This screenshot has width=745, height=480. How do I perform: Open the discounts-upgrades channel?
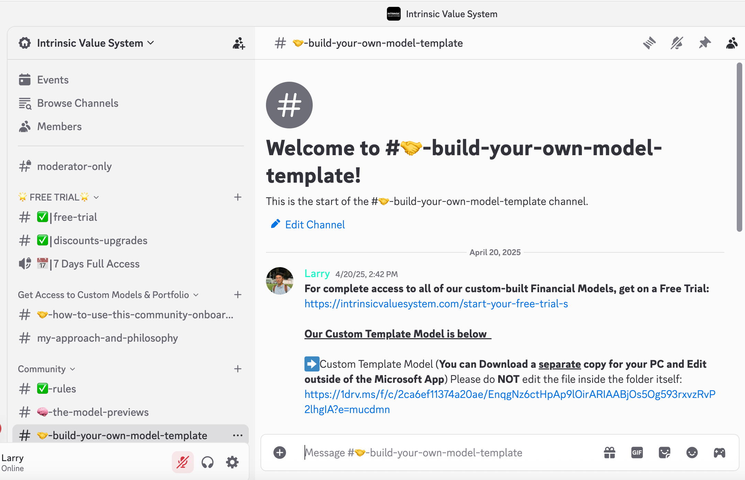131,240
